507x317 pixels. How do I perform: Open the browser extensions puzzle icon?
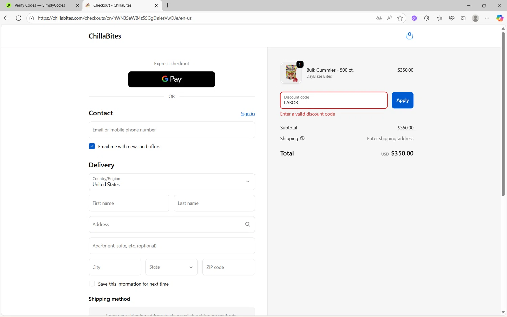(426, 18)
